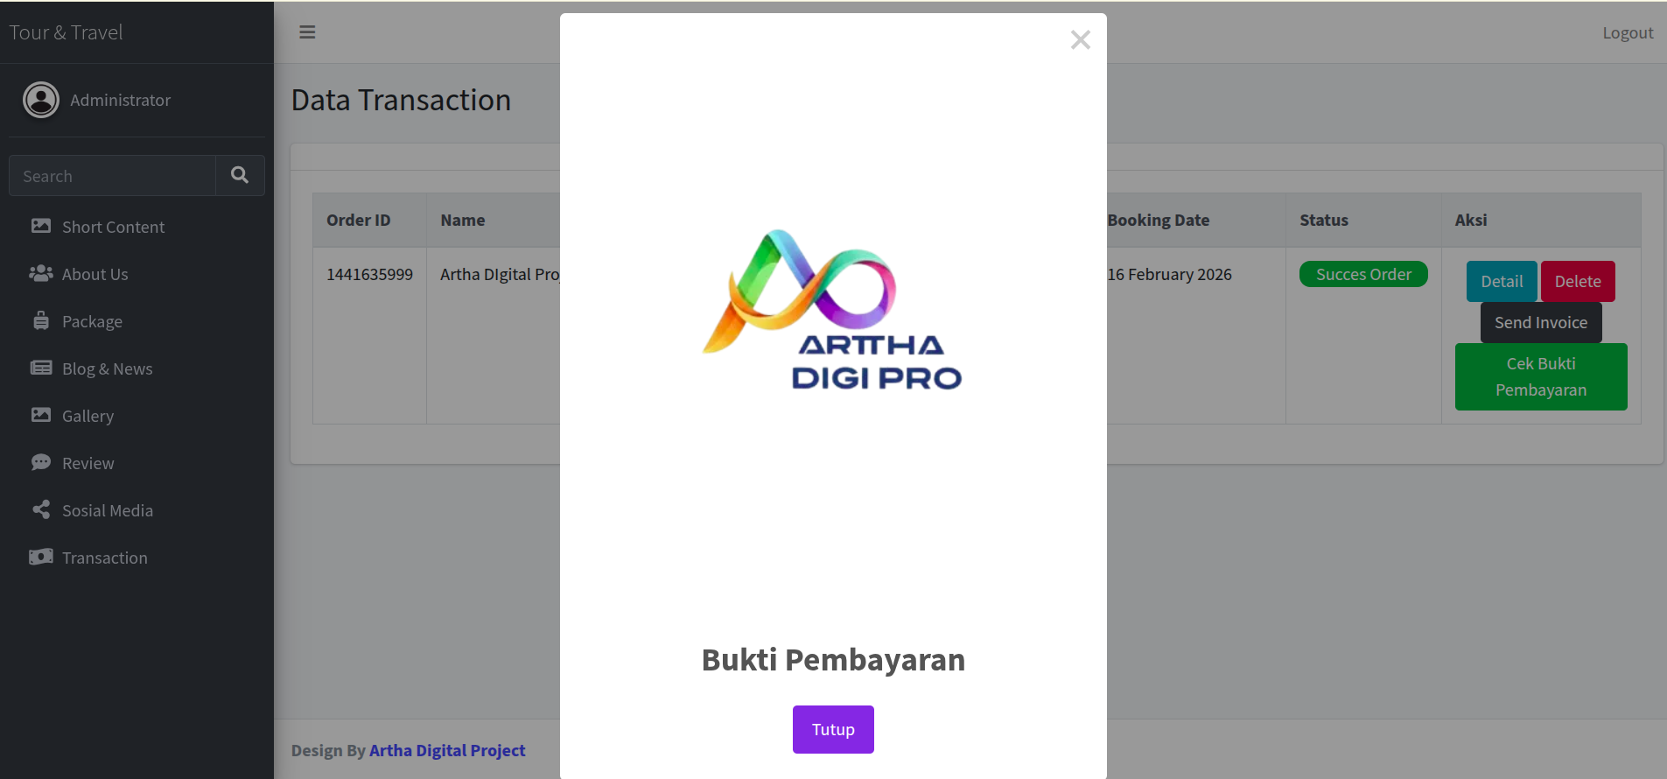Click the About Us people icon
This screenshot has width=1667, height=779.
[x=41, y=274]
